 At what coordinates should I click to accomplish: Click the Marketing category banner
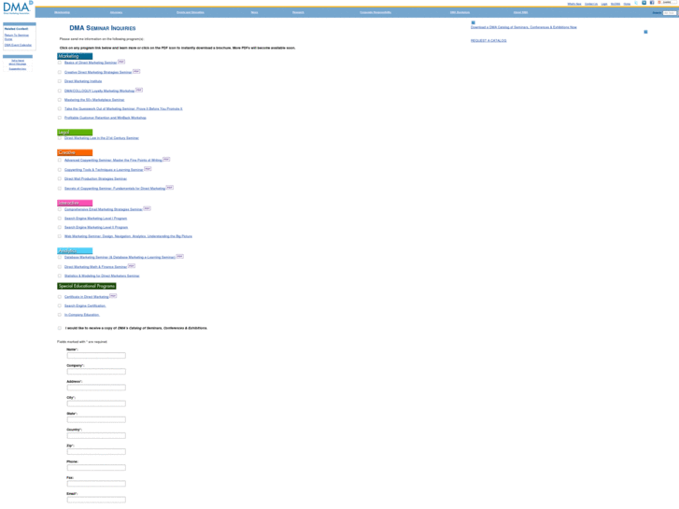pyautogui.click(x=75, y=56)
